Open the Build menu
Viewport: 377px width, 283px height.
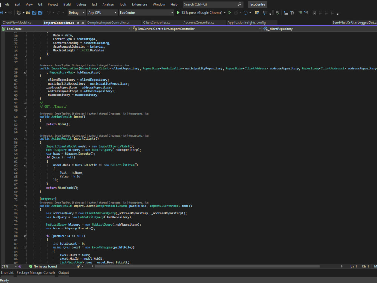click(67, 4)
